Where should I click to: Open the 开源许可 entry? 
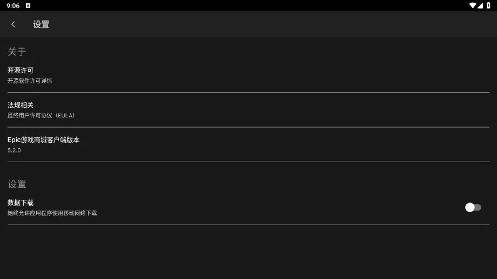(249, 75)
